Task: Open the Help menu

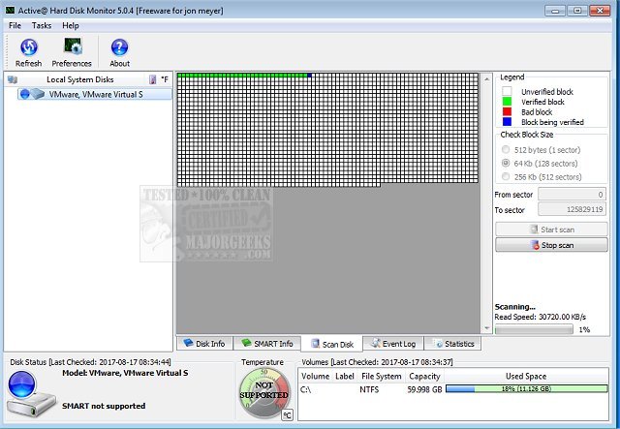Action: coord(71,26)
